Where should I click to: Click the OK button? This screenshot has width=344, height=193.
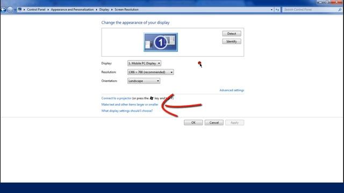[x=193, y=123]
